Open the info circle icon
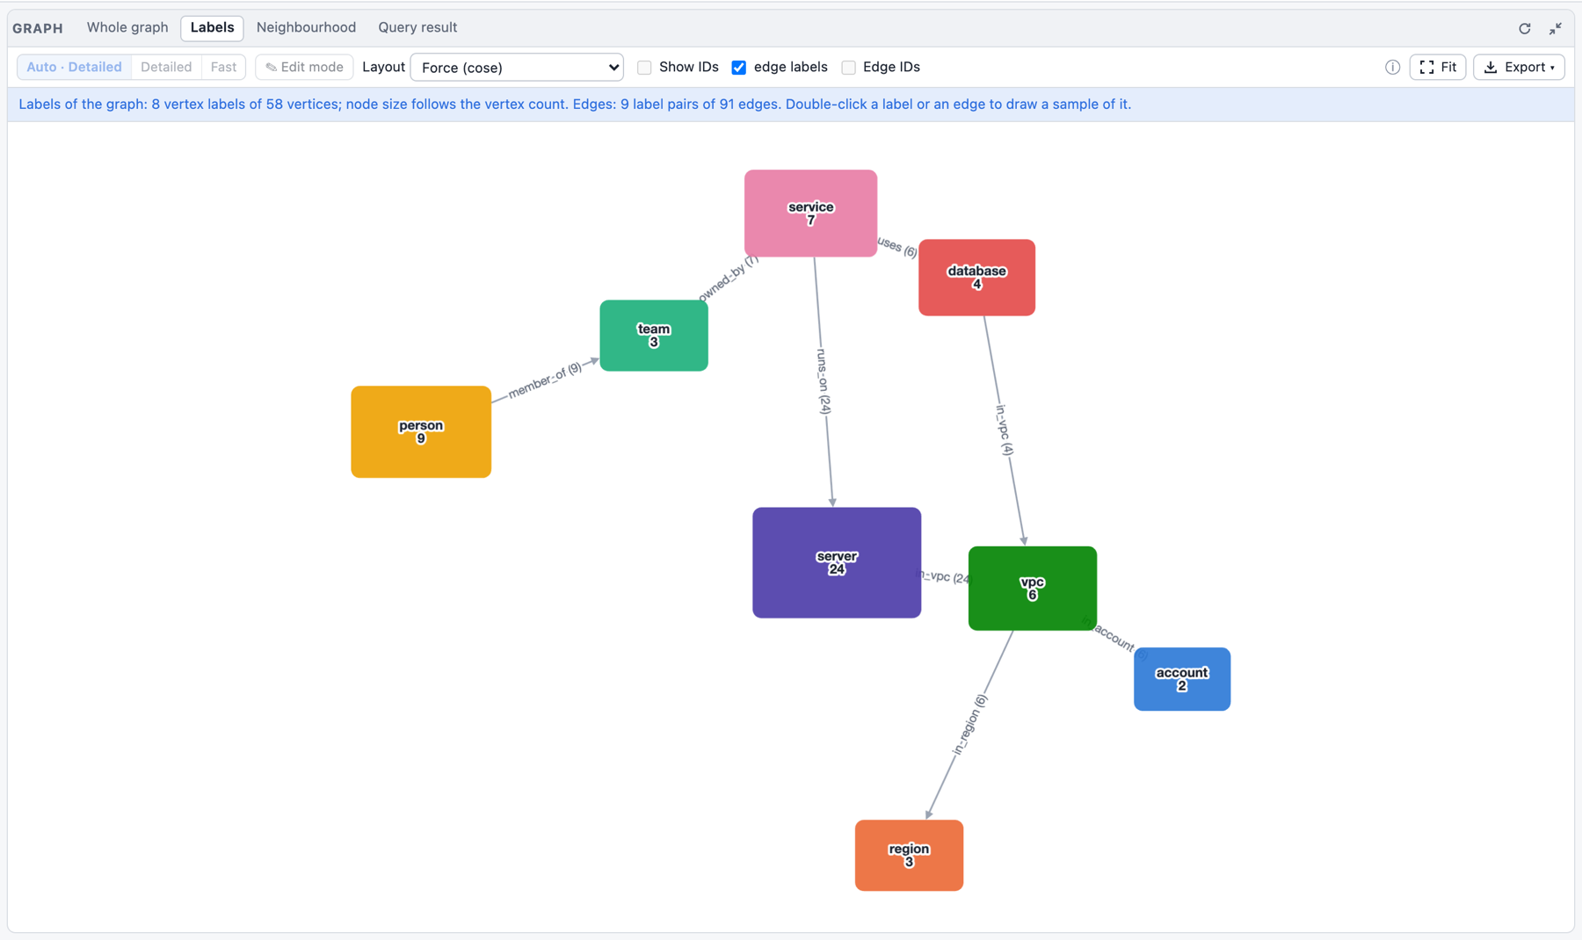 tap(1392, 67)
